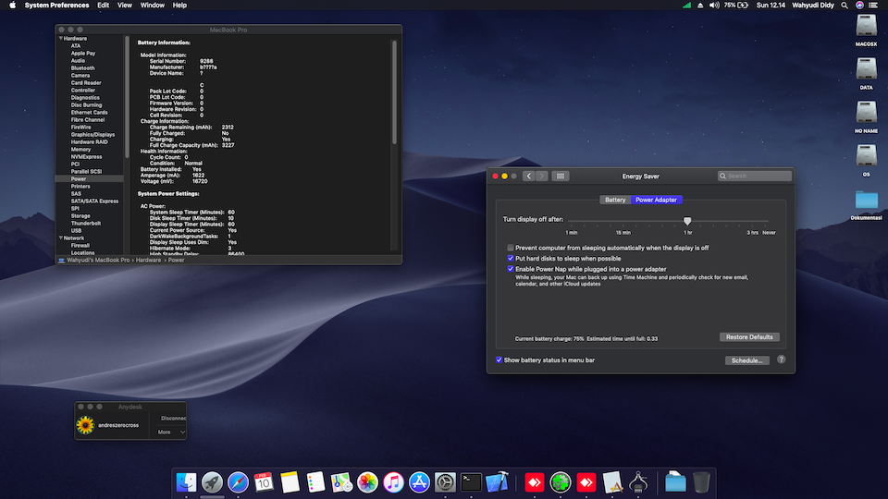
Task: Open Finder from the dock
Action: (186, 482)
